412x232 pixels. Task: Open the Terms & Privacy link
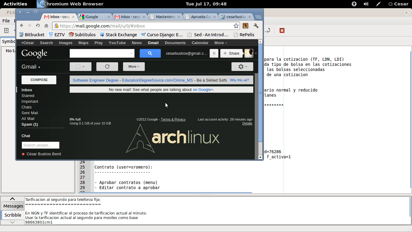click(173, 120)
